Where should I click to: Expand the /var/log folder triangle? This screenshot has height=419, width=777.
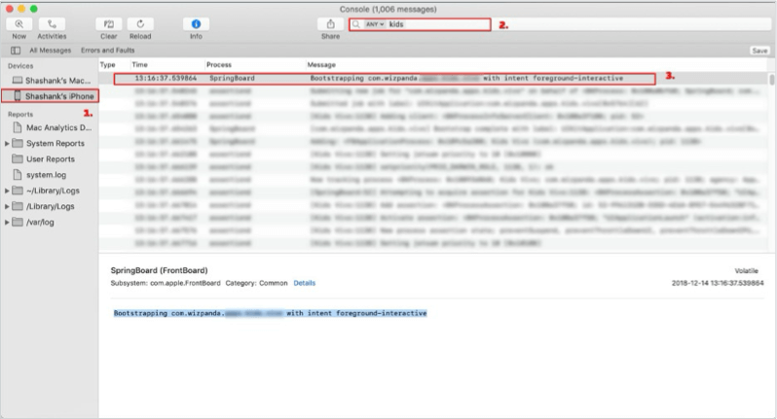tap(7, 223)
